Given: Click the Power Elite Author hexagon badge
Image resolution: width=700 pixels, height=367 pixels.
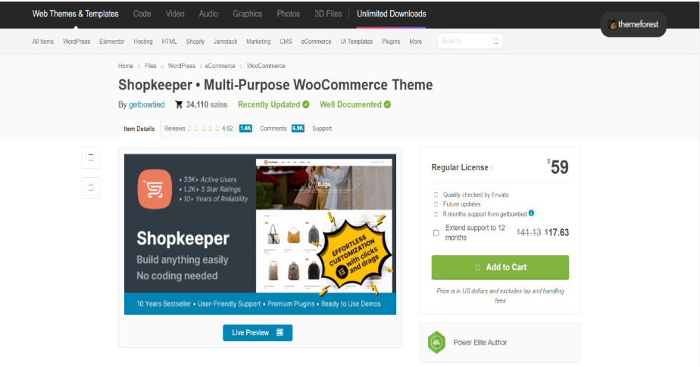Looking at the screenshot, I should coord(436,343).
